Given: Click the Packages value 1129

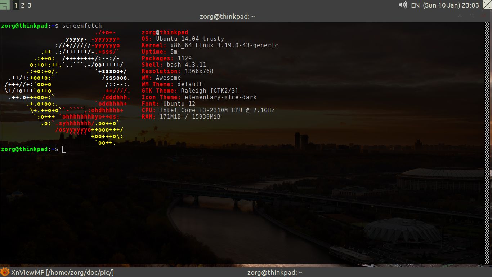Looking at the screenshot, I should click(x=184, y=58).
